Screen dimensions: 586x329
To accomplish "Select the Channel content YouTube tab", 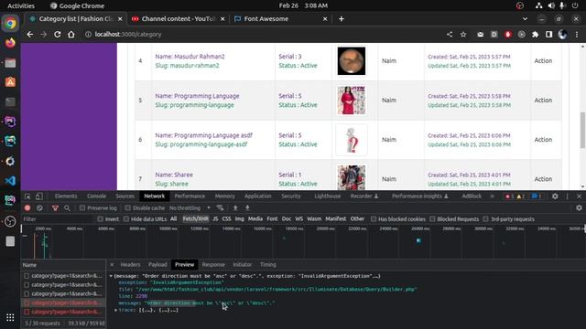I will click(179, 18).
